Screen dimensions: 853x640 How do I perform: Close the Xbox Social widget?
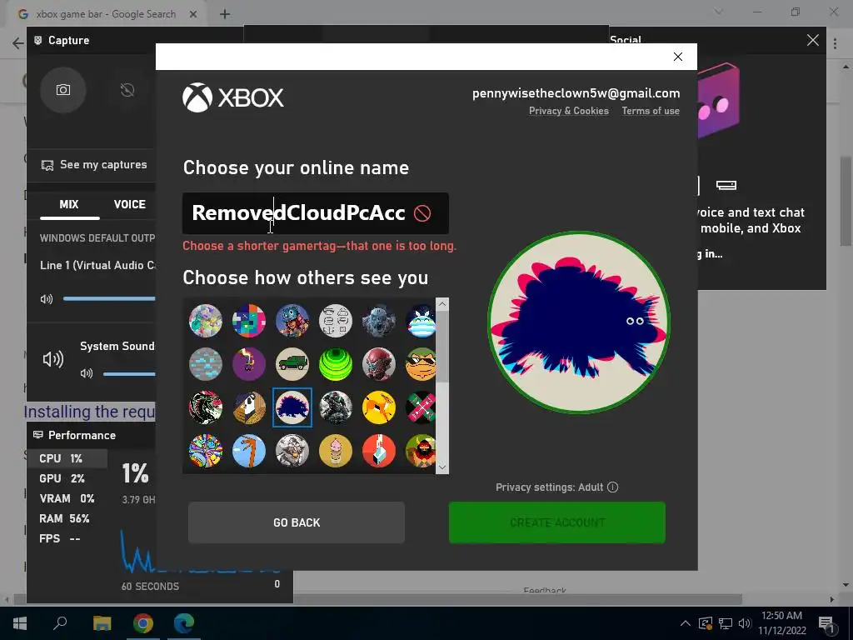(x=813, y=40)
